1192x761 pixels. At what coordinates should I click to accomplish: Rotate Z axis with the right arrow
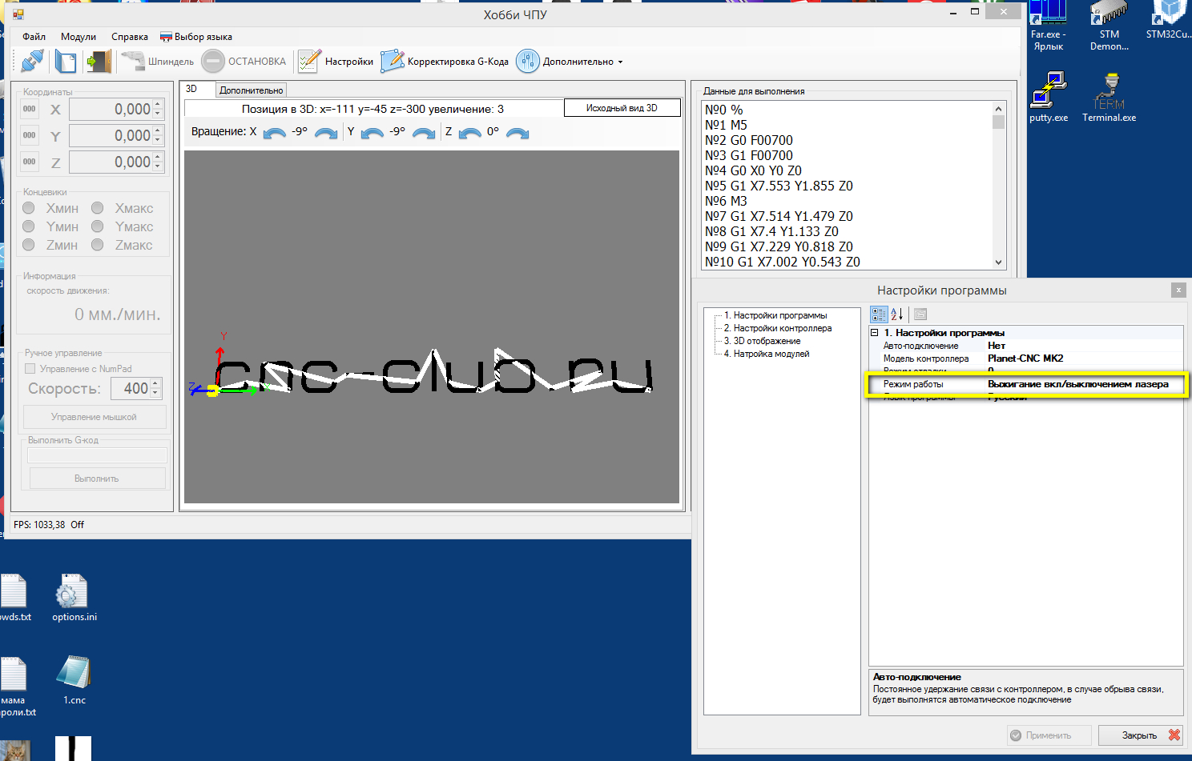click(518, 133)
